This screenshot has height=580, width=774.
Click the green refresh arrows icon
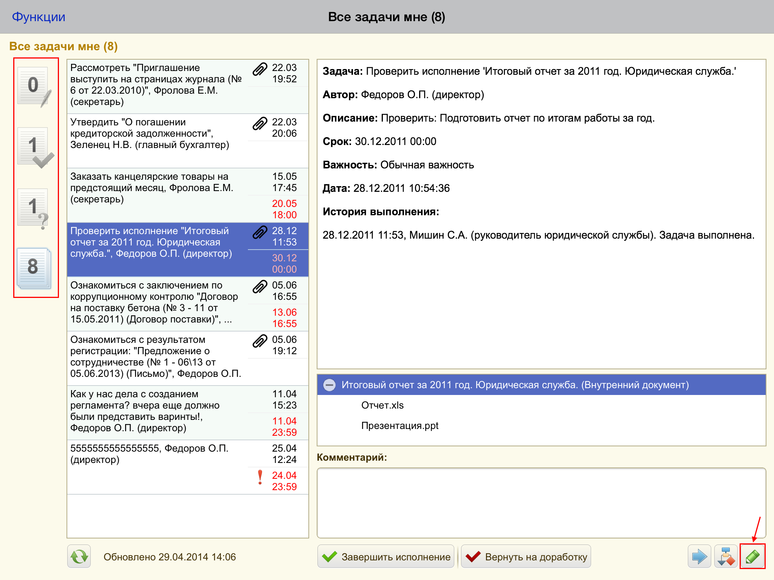pos(79,556)
